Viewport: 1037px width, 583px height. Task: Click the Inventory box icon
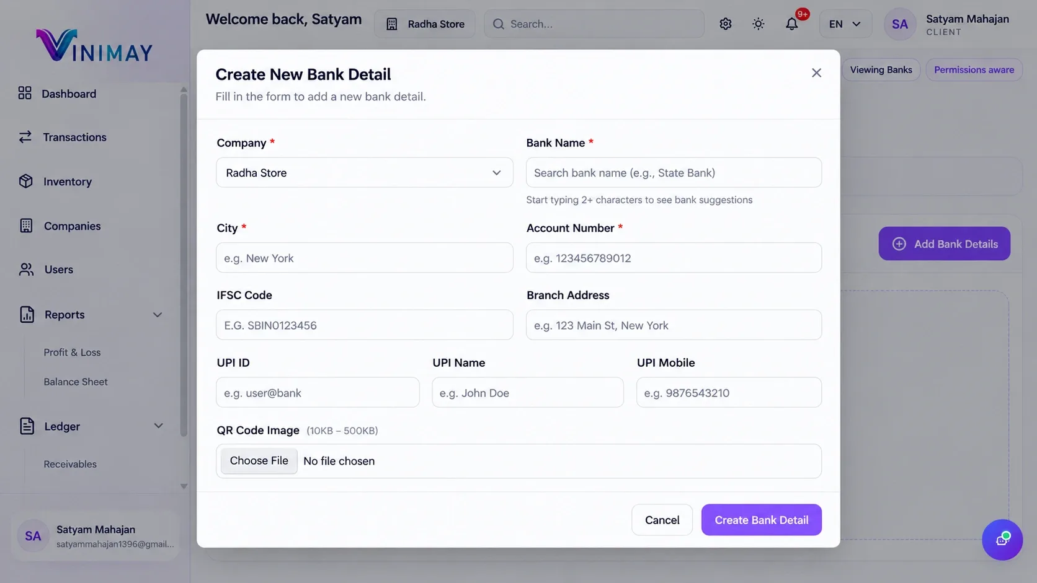point(25,181)
